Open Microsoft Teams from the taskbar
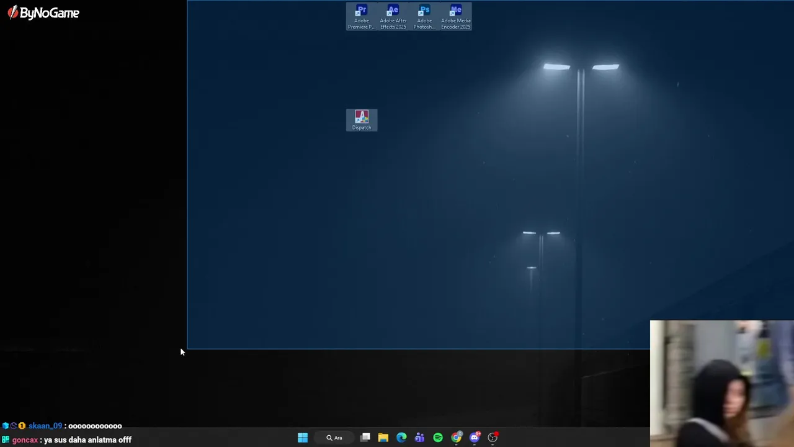794x447 pixels. click(419, 438)
